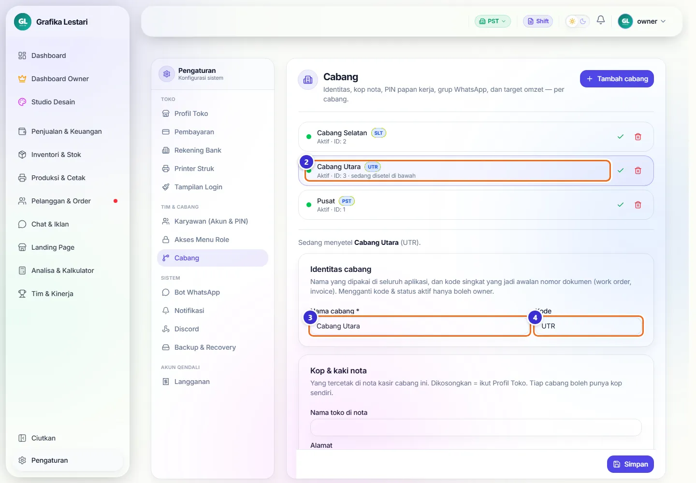The width and height of the screenshot is (696, 483).
Task: Save changes with Simpan button
Action: click(630, 464)
